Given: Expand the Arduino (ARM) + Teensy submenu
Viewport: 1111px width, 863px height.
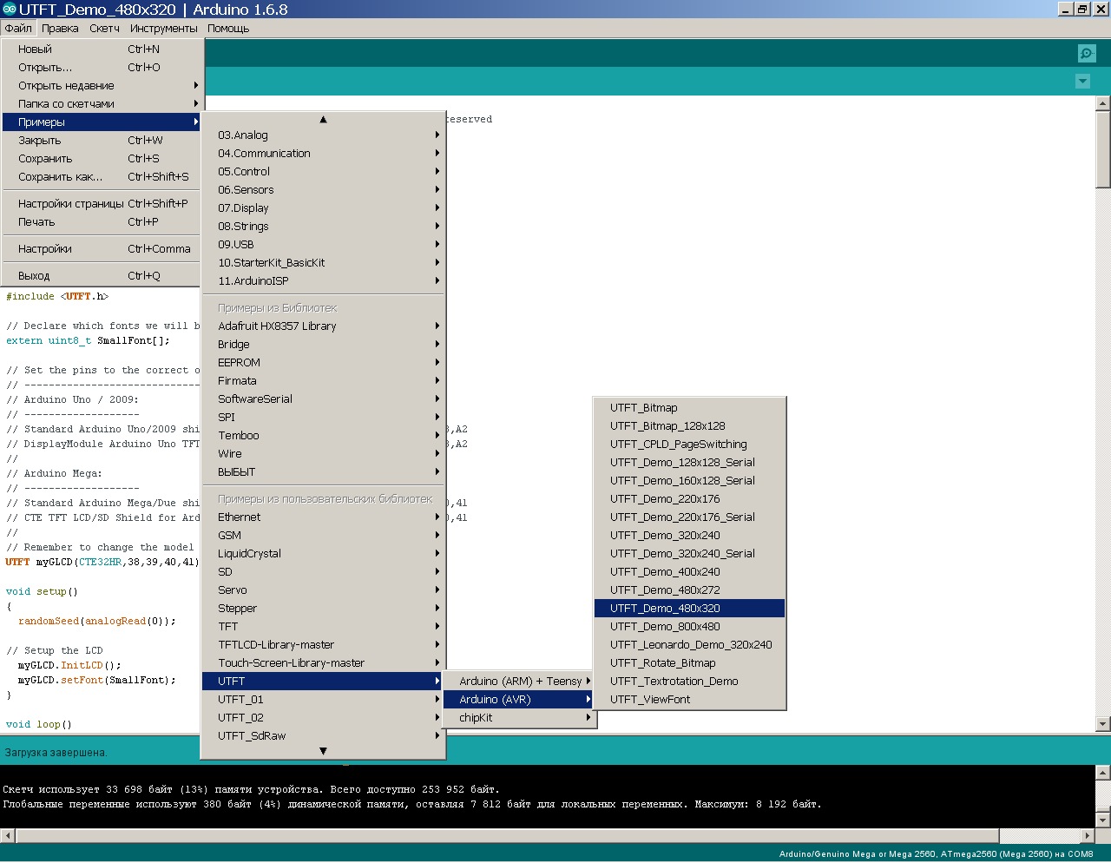Looking at the screenshot, I should click(x=519, y=682).
